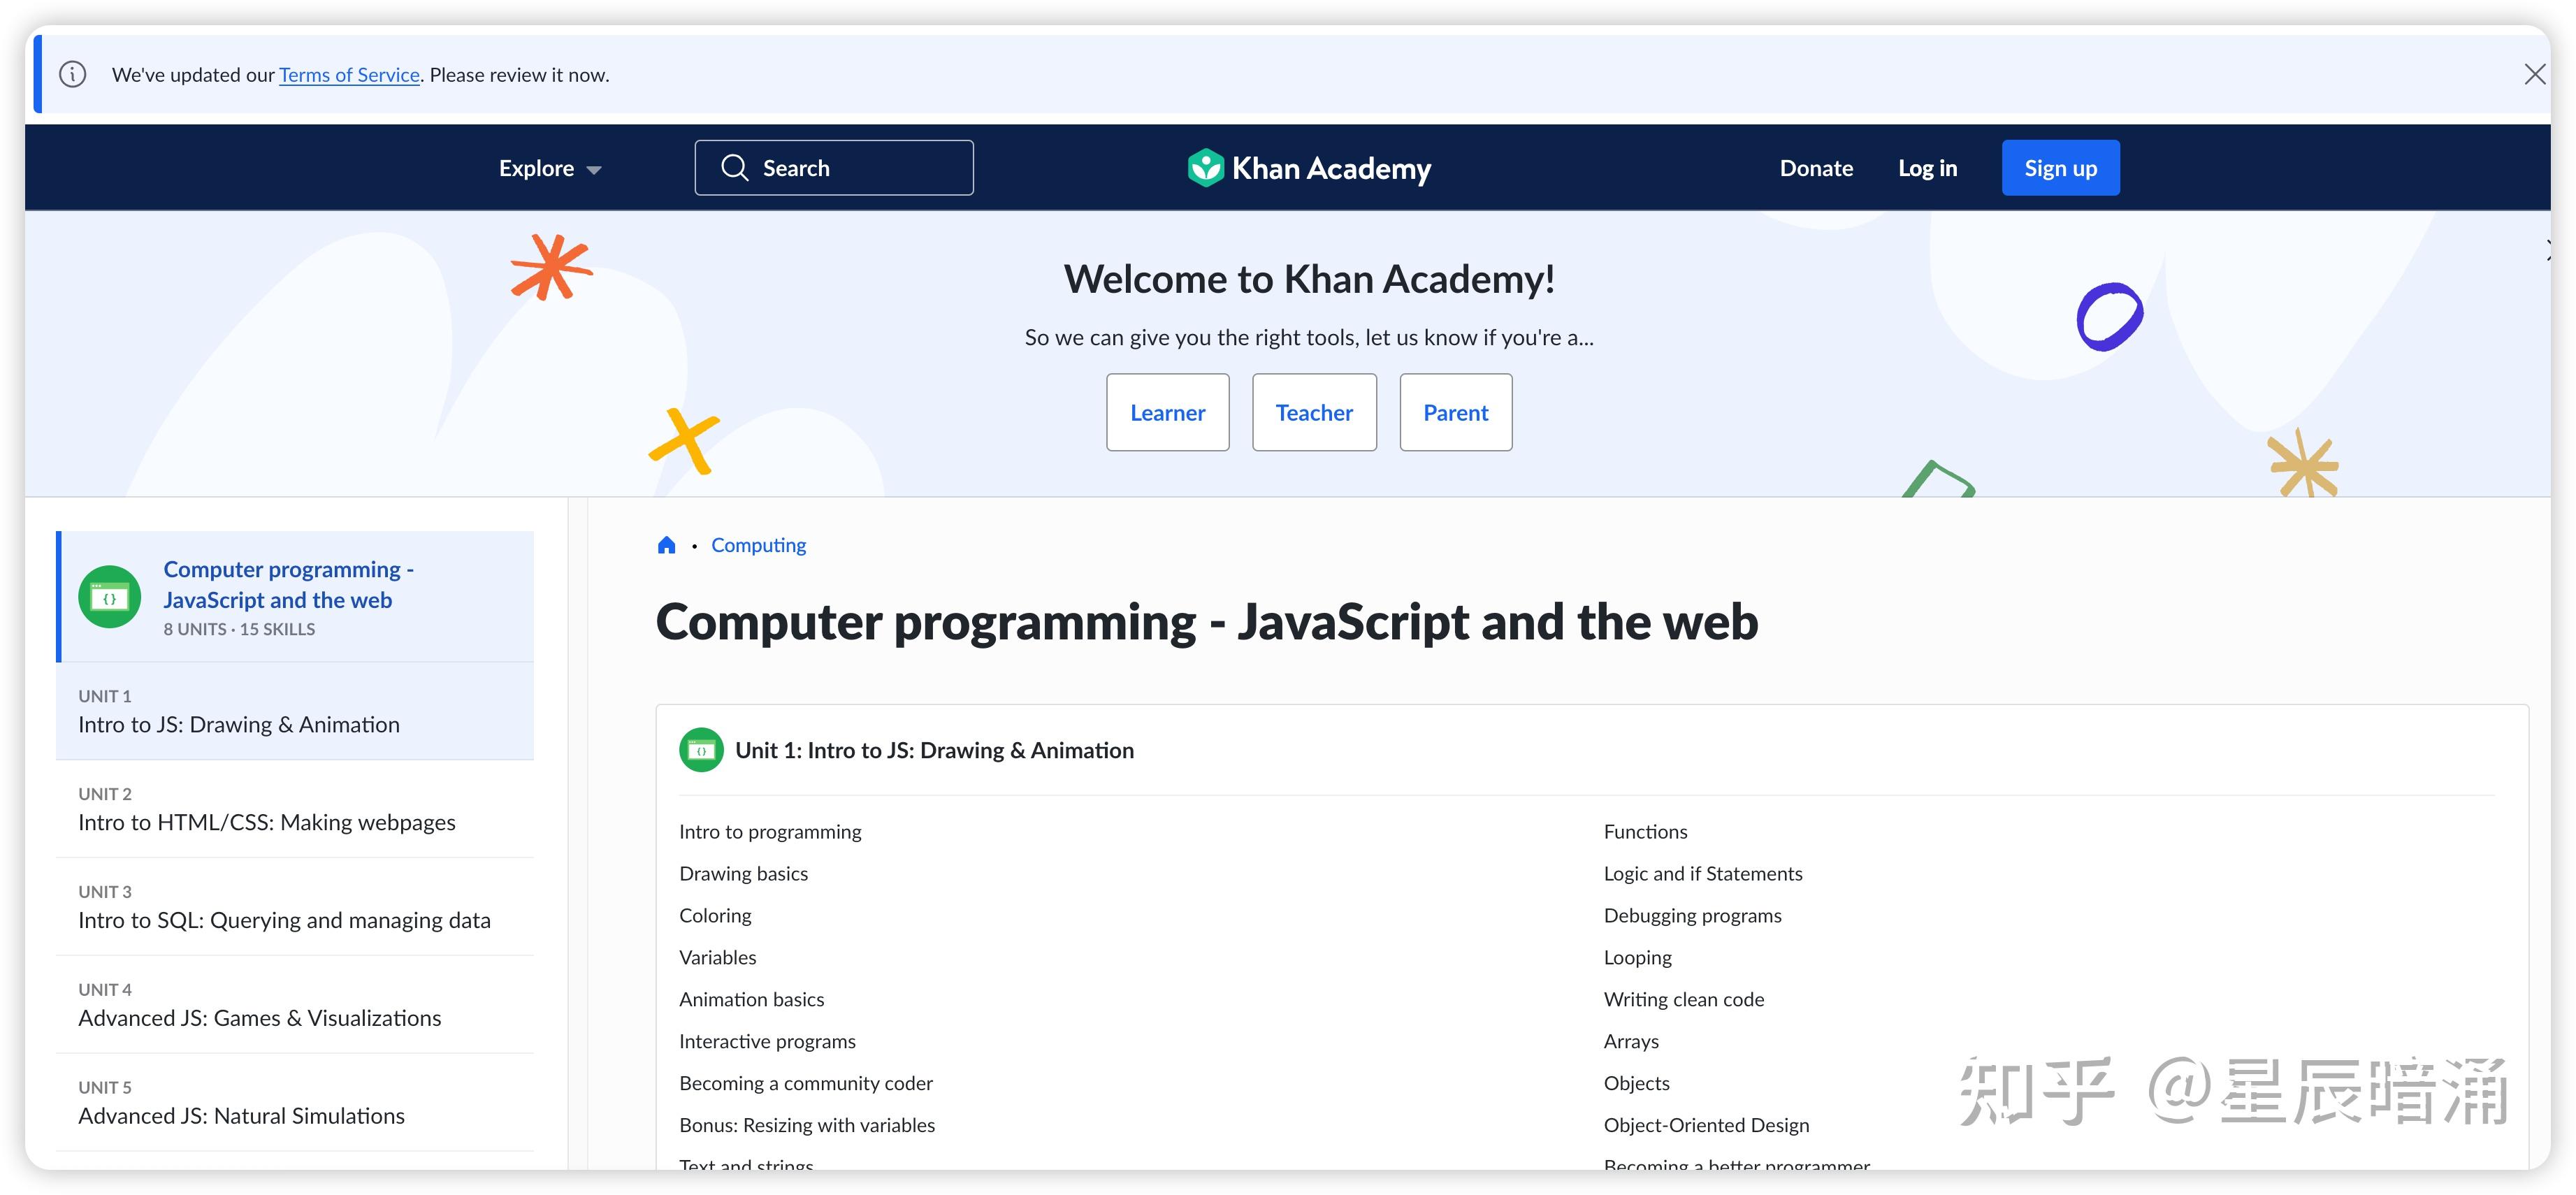The width and height of the screenshot is (2576, 1195).
Task: Click the Explore dropdown arrow
Action: click(594, 170)
